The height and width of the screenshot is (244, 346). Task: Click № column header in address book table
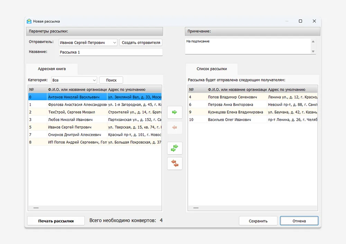click(37, 89)
